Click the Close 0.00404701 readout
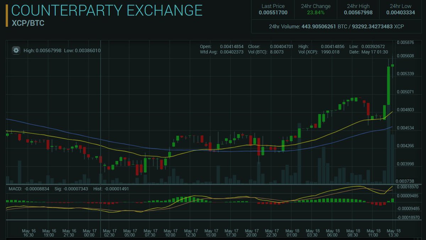This screenshot has width=426, height=240. (271, 47)
